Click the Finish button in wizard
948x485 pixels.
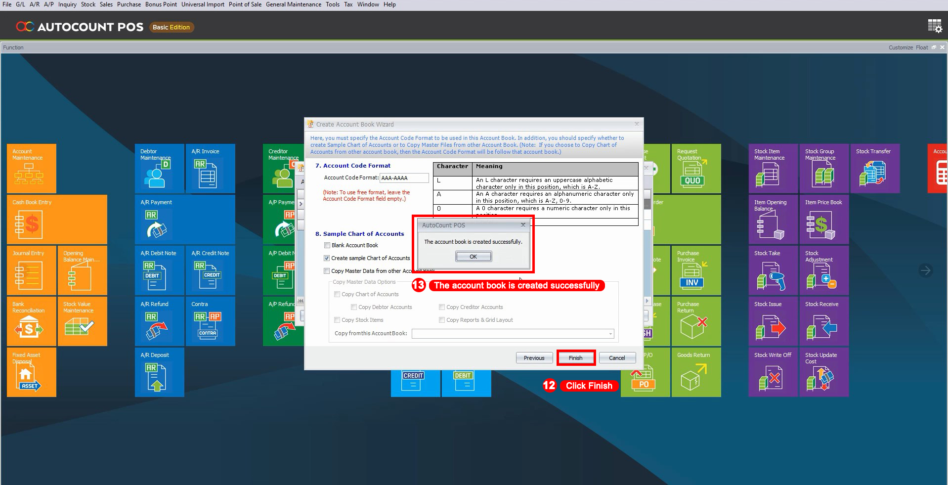coord(575,358)
